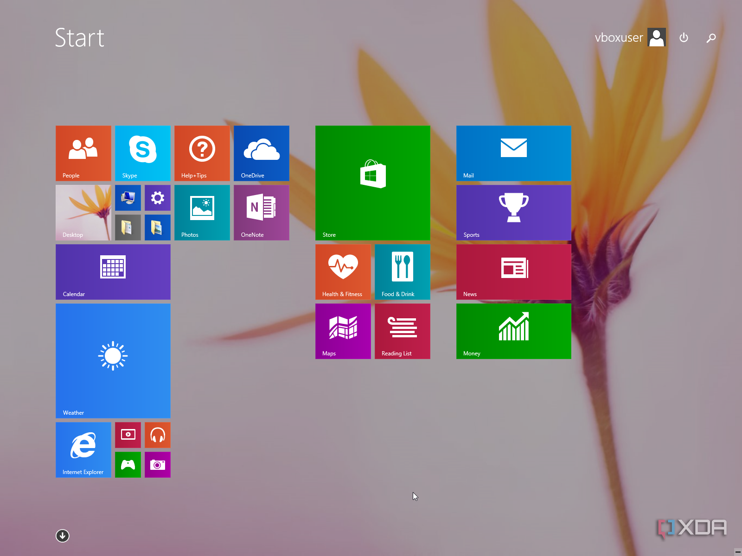
Task: Open the Health & Fitness tile
Action: click(343, 272)
